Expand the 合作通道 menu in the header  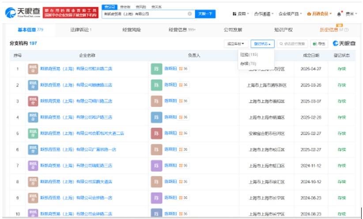click(x=264, y=14)
